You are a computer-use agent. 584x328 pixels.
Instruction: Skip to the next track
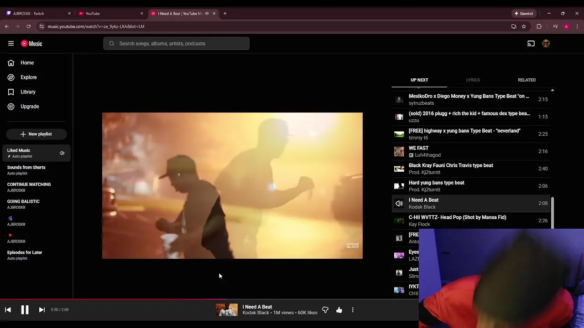(x=42, y=310)
